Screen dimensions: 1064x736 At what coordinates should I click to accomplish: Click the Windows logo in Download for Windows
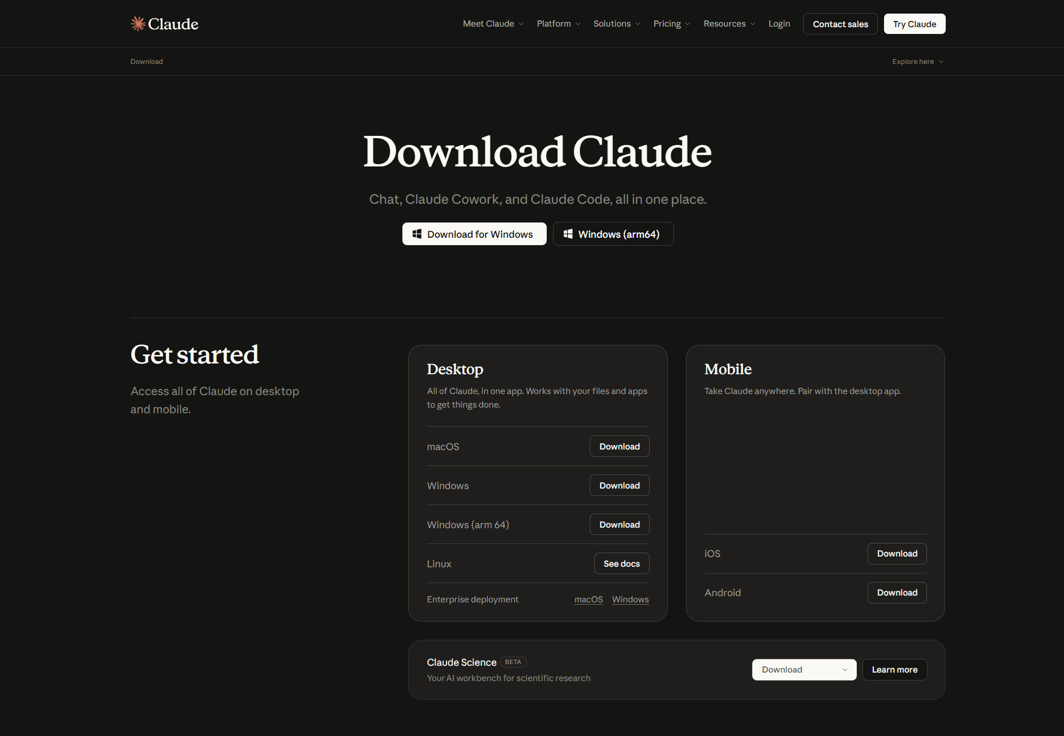(417, 234)
